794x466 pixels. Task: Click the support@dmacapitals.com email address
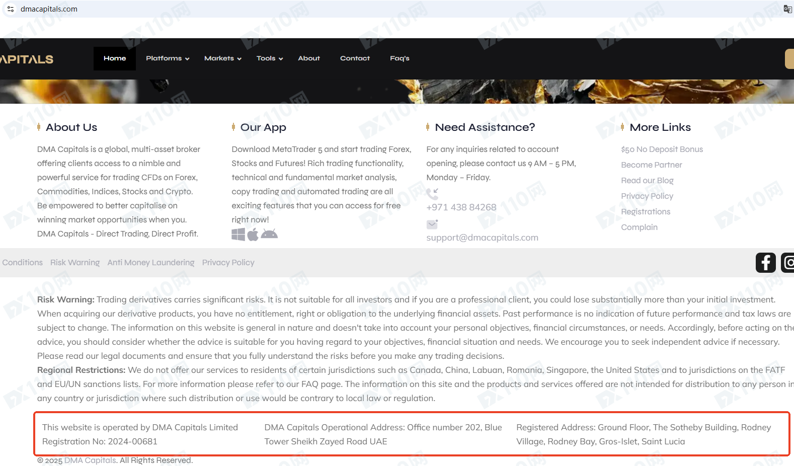pos(482,238)
